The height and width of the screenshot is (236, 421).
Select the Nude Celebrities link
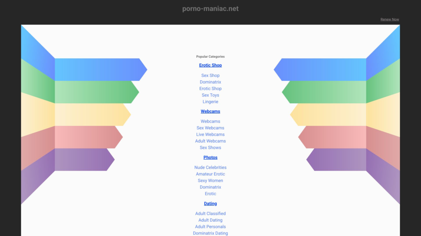pos(210,168)
